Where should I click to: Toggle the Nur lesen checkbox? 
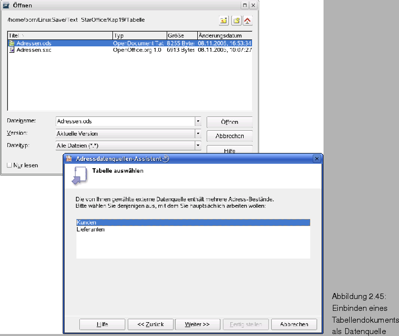point(9,165)
